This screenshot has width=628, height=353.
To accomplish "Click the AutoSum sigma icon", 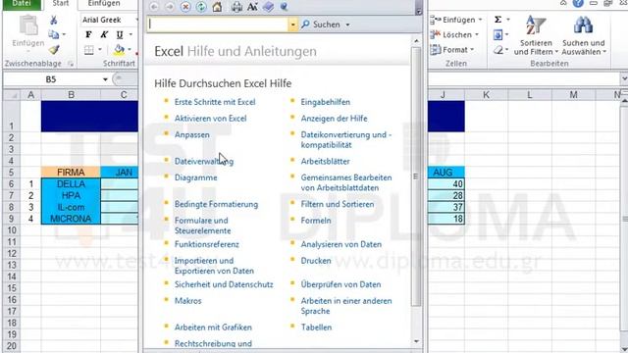I will tap(497, 20).
